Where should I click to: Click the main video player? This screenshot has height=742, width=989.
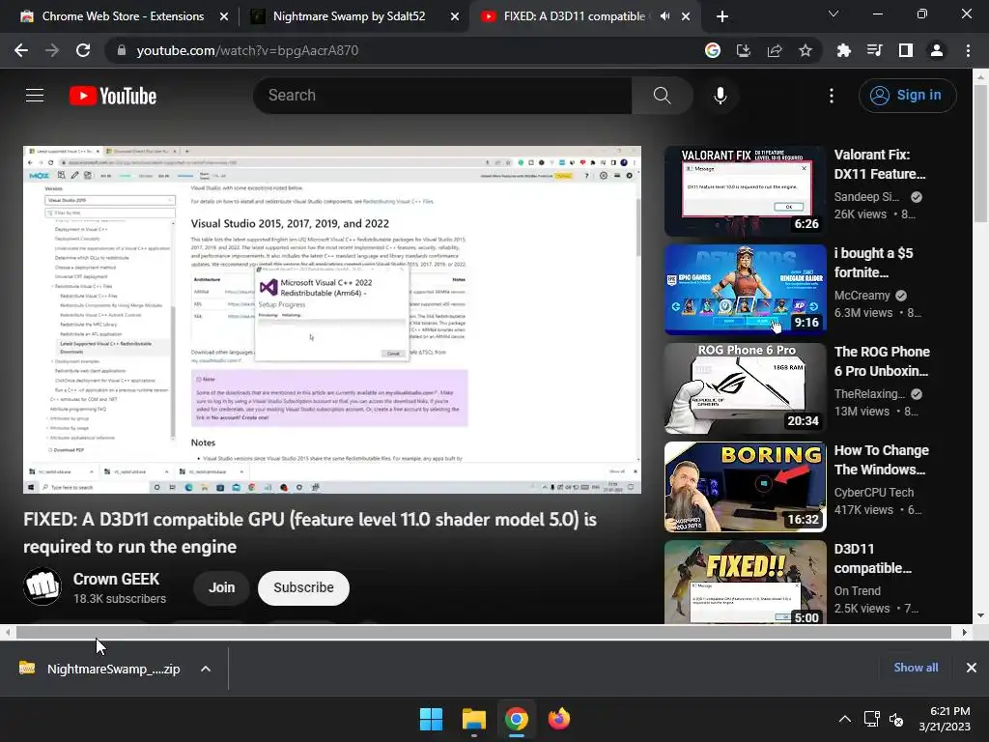pyautogui.click(x=332, y=320)
